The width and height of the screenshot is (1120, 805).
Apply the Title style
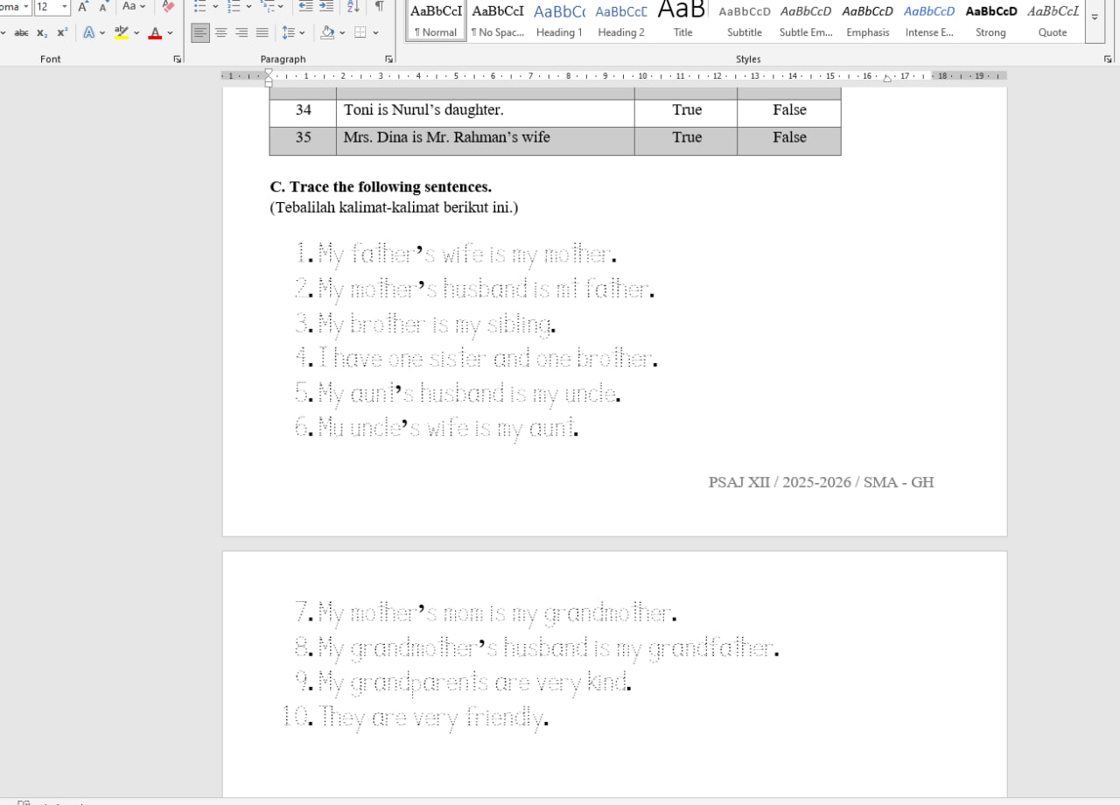coord(682,21)
